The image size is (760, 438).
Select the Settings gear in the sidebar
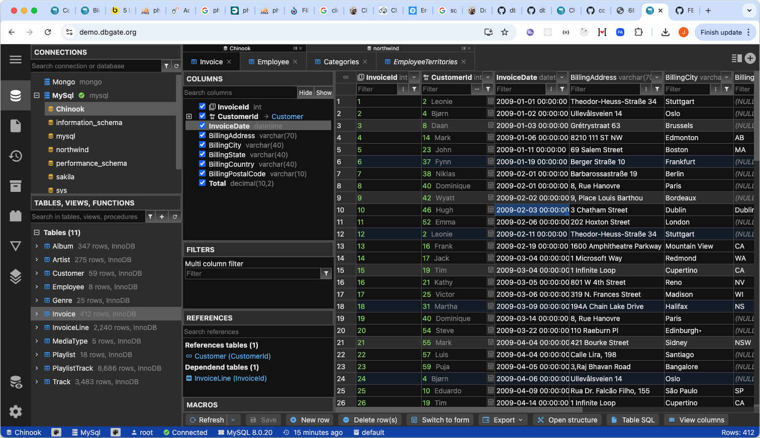tap(16, 412)
